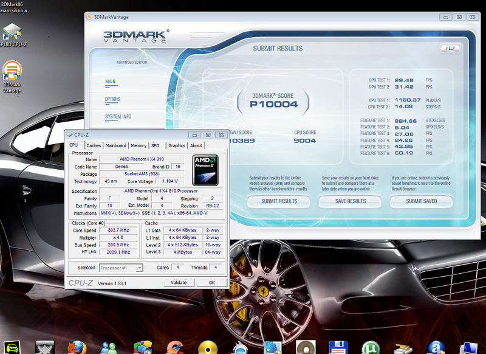Open the Memory tab in CPU-Z
The width and height of the screenshot is (486, 354).
point(139,145)
